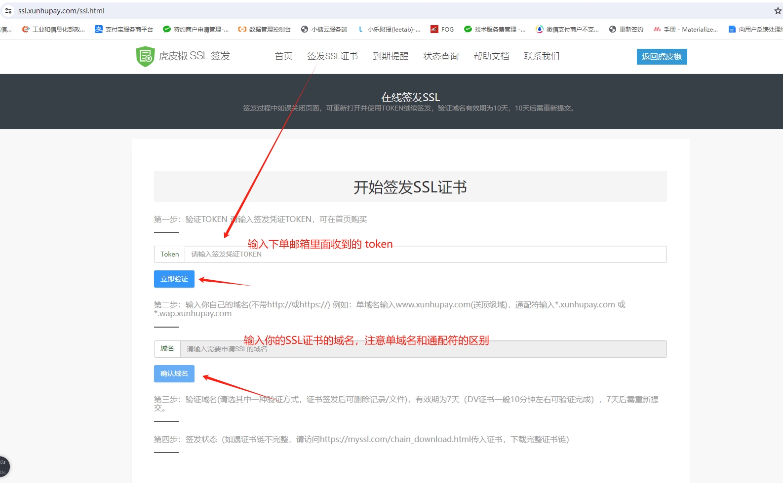
Task: Open the 签发SSL证书 menu item
Action: pyautogui.click(x=332, y=56)
